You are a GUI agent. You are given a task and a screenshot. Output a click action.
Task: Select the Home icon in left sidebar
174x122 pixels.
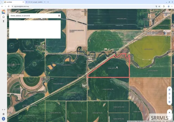(x=4, y=17)
